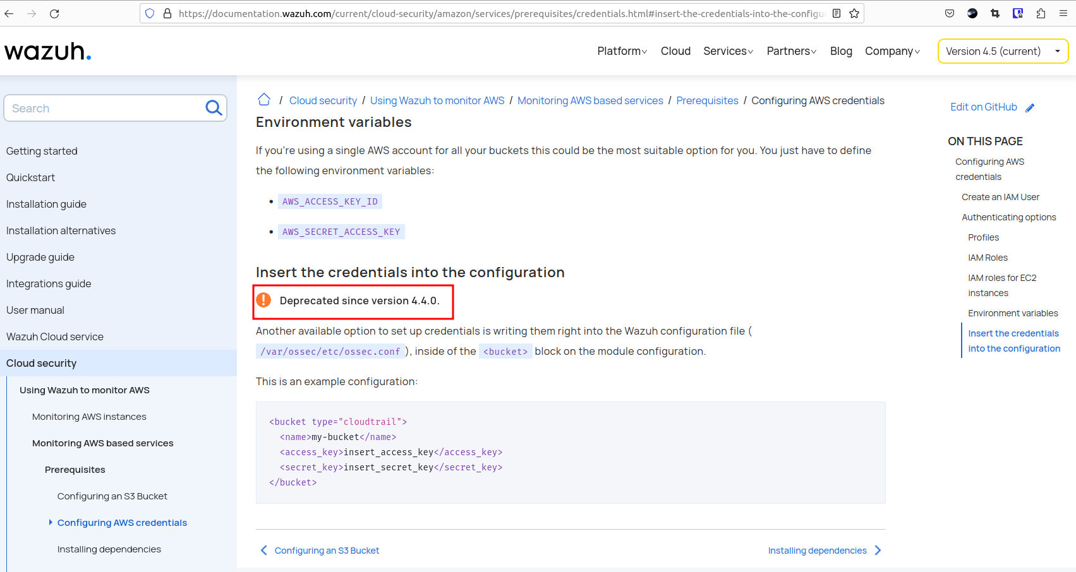Click Monitoring AWS based services breadcrumb

590,100
